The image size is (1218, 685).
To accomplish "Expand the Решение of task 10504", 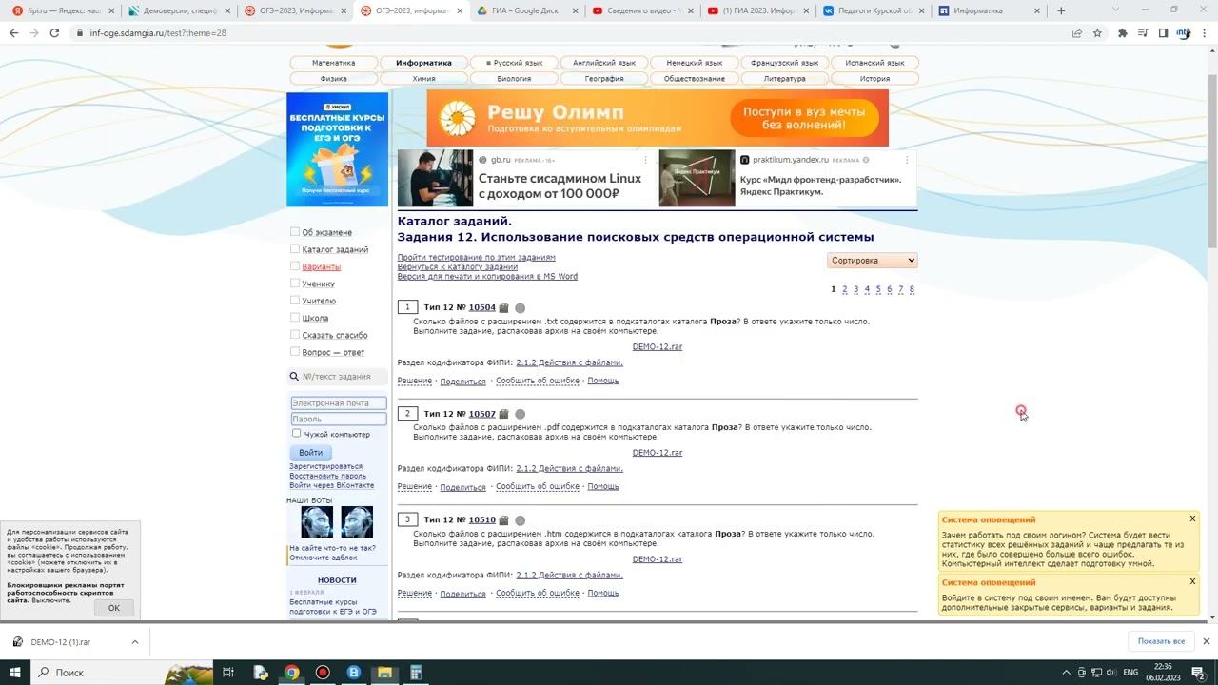I will click(x=415, y=381).
